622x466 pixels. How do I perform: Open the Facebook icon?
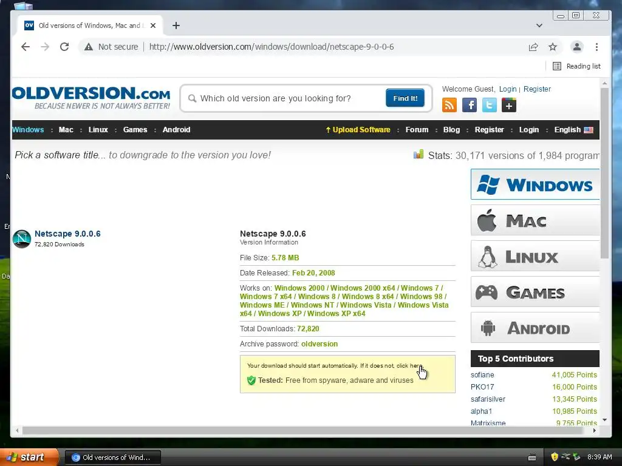(x=470, y=105)
